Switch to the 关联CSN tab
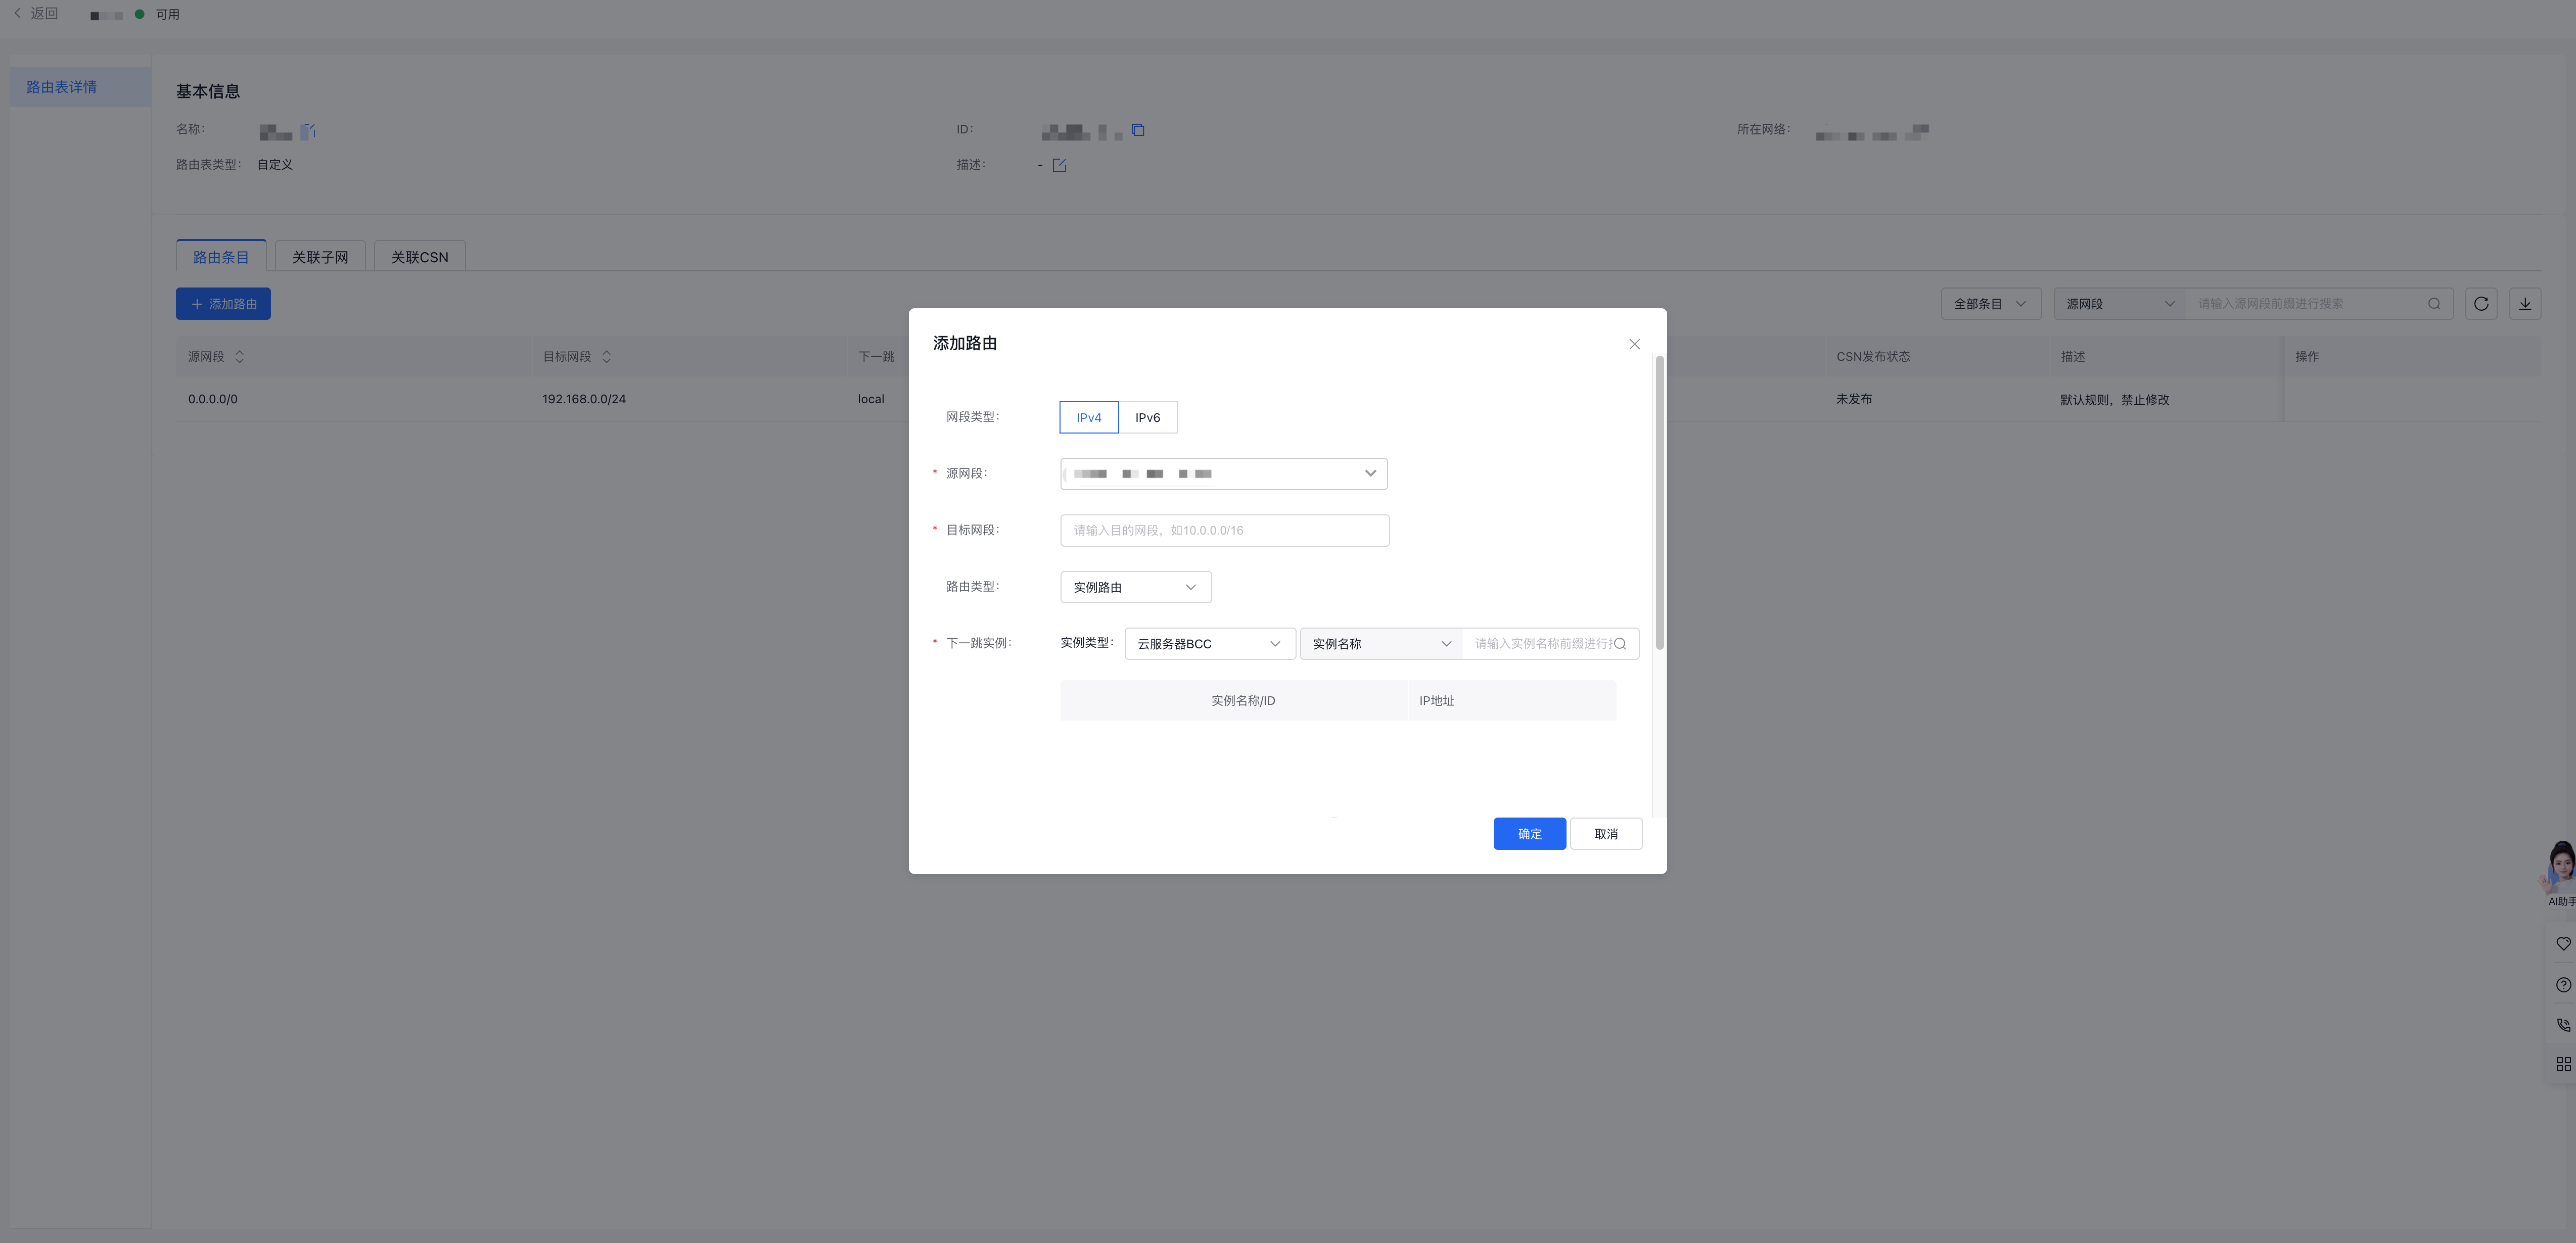Viewport: 2576px width, 1243px height. 419,257
